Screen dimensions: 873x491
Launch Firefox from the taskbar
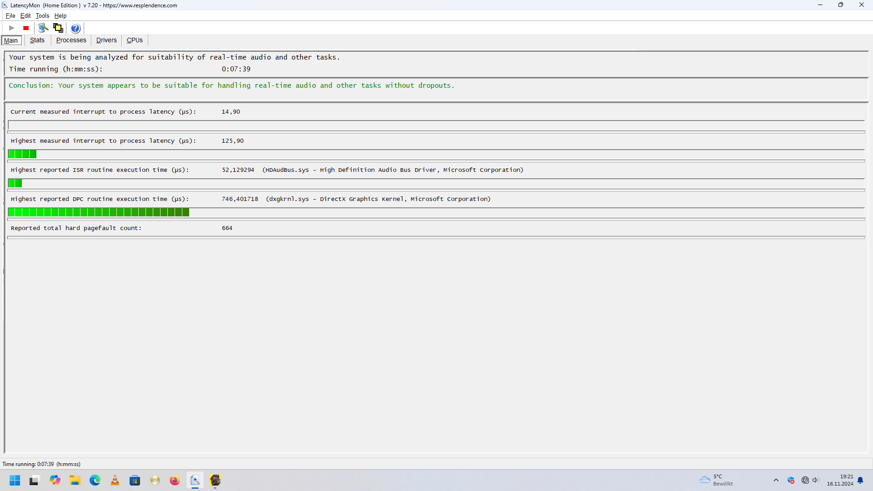(175, 481)
